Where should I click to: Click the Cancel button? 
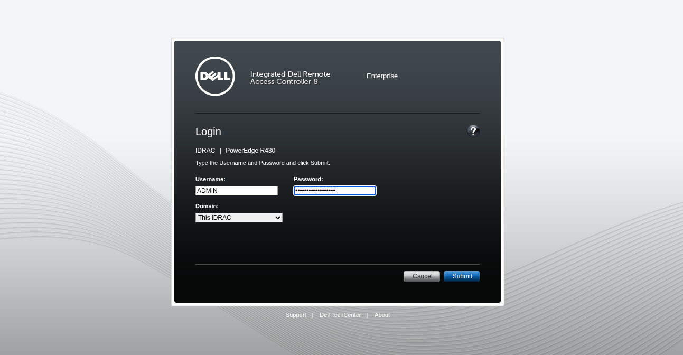(422, 276)
